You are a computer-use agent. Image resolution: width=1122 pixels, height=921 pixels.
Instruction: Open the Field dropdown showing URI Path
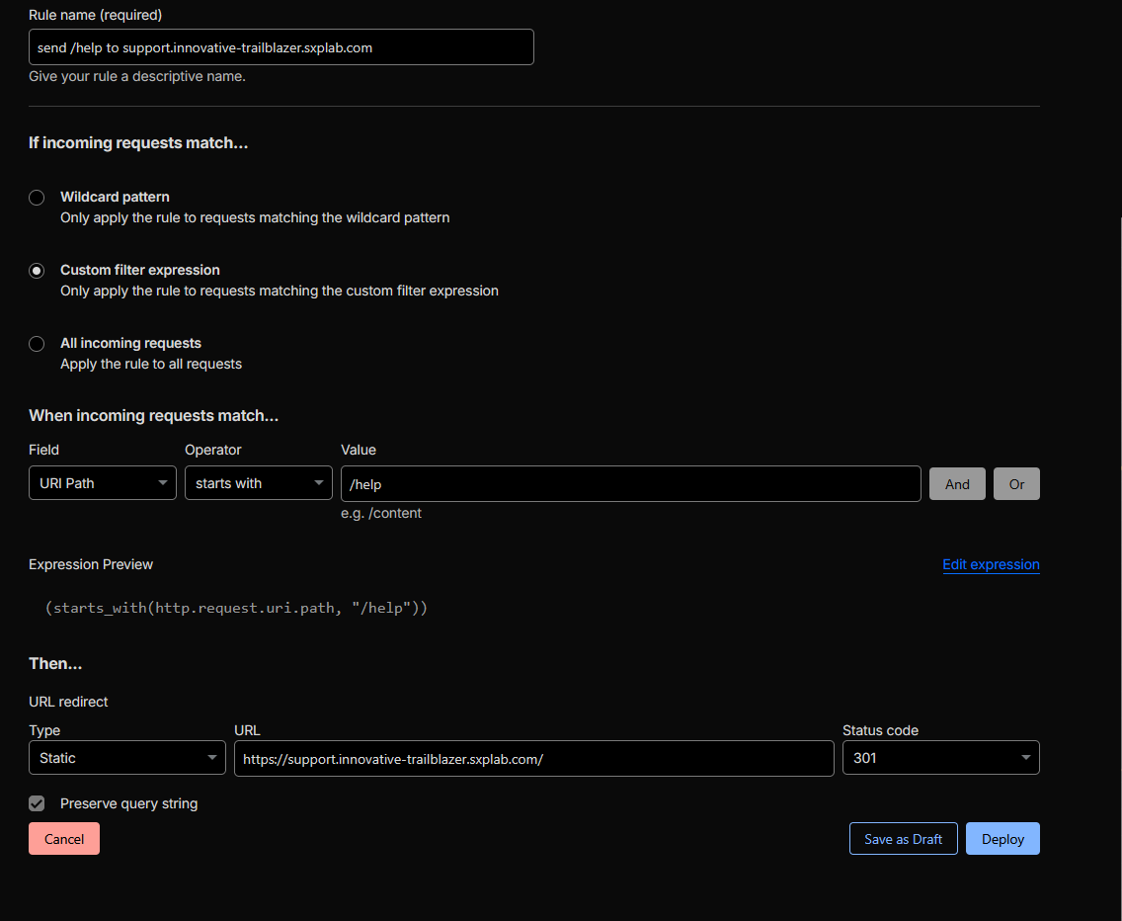[x=103, y=483]
